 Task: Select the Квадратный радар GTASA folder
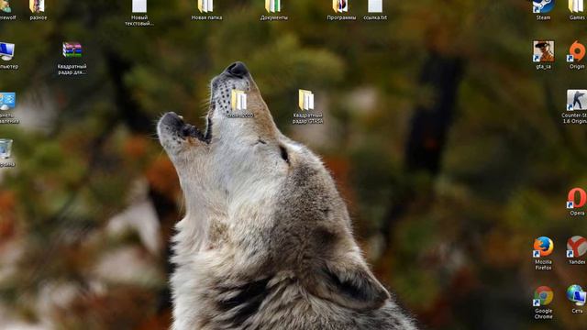click(x=307, y=106)
